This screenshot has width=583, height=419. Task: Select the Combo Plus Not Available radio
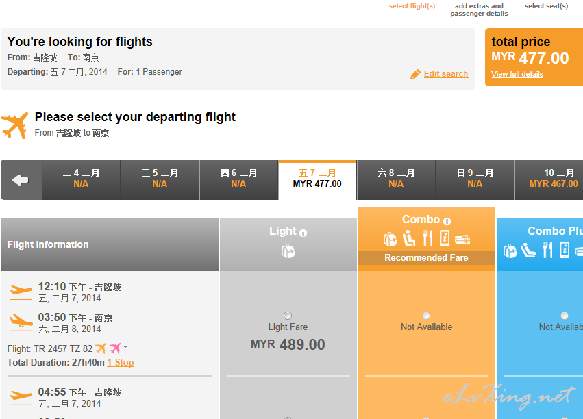click(565, 316)
